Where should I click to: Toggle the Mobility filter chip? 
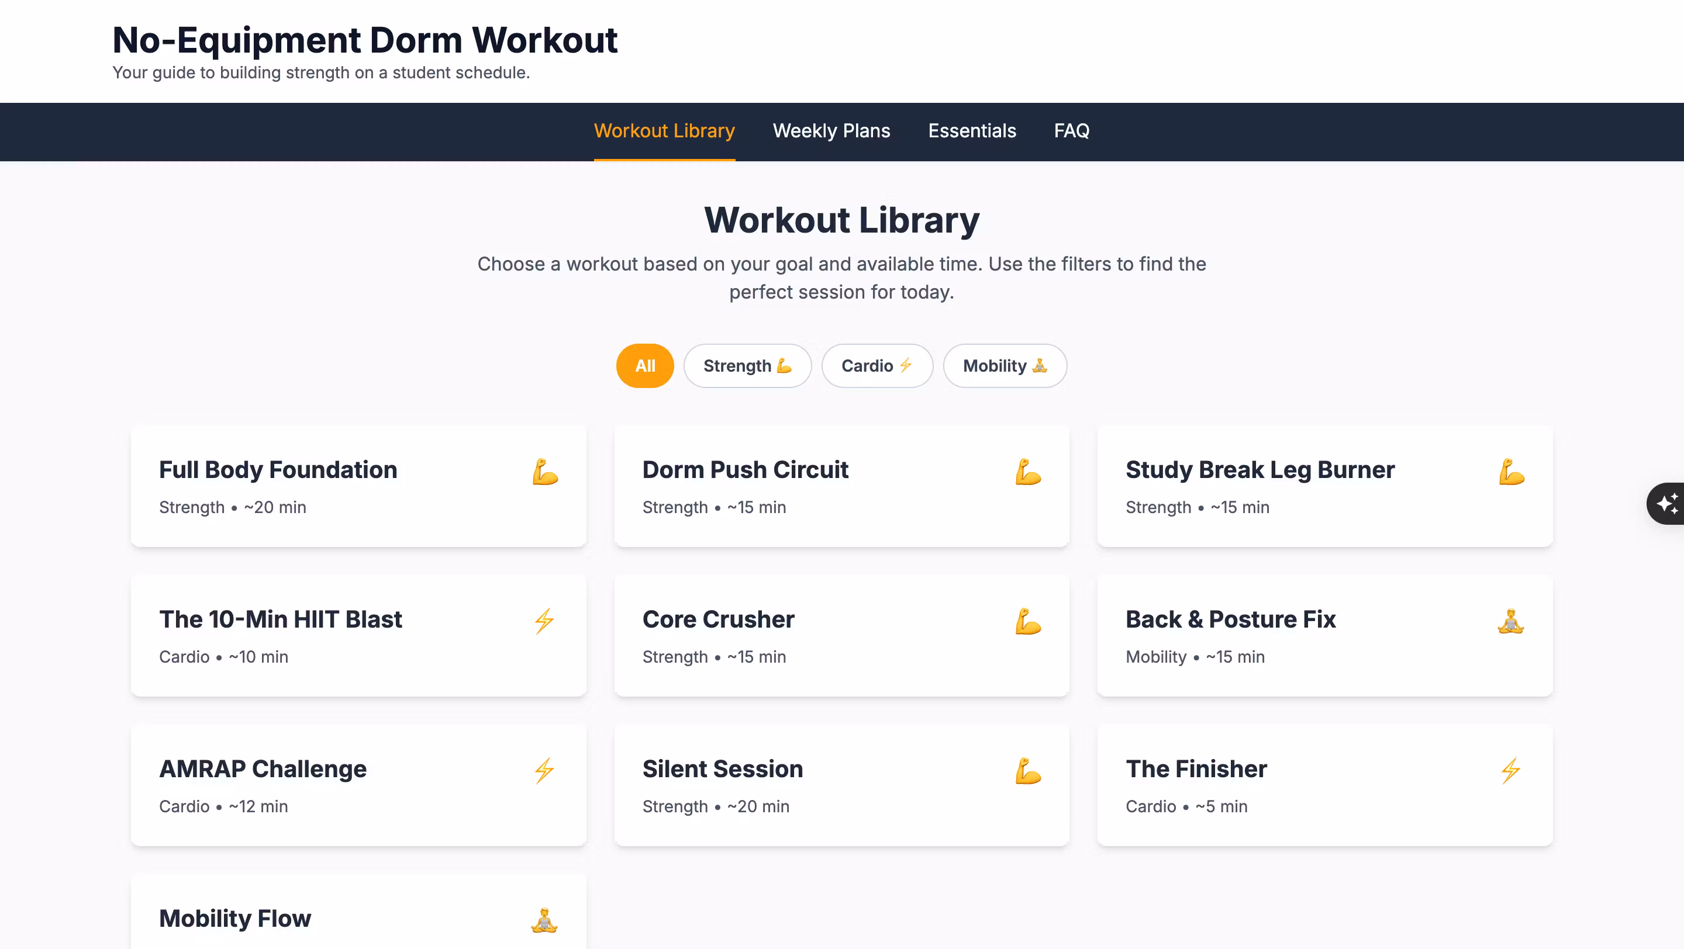pyautogui.click(x=1004, y=366)
